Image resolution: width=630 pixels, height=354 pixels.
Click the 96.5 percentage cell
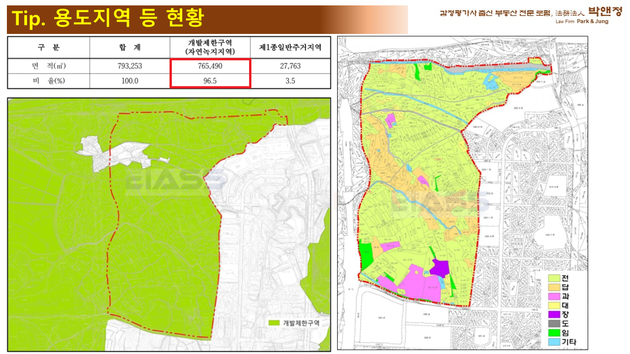[210, 81]
